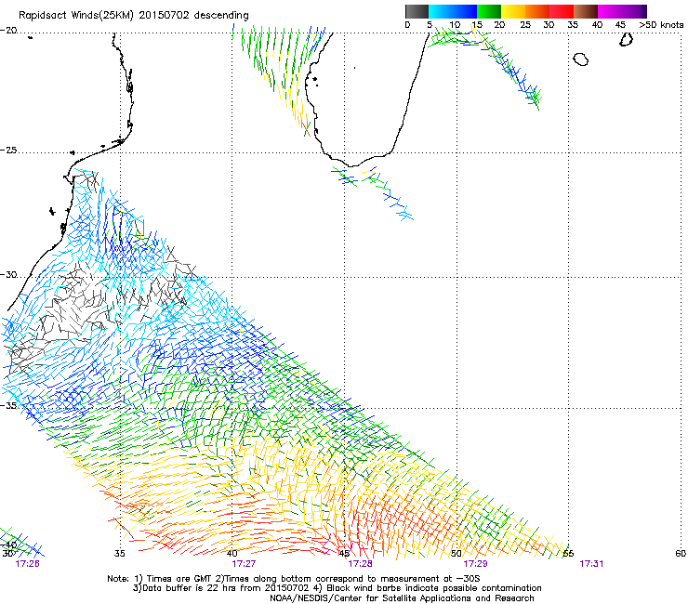The width and height of the screenshot is (688, 604).
Task: Select the gray 0-5 knots legend swatch
Action: pyautogui.click(x=417, y=11)
